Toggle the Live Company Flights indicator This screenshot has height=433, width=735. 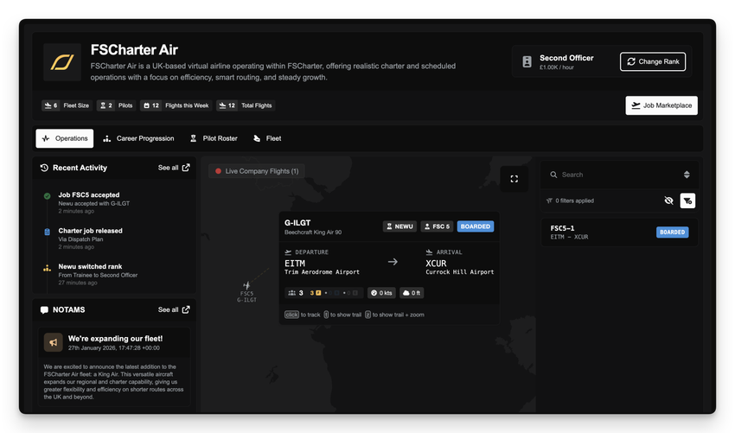257,171
